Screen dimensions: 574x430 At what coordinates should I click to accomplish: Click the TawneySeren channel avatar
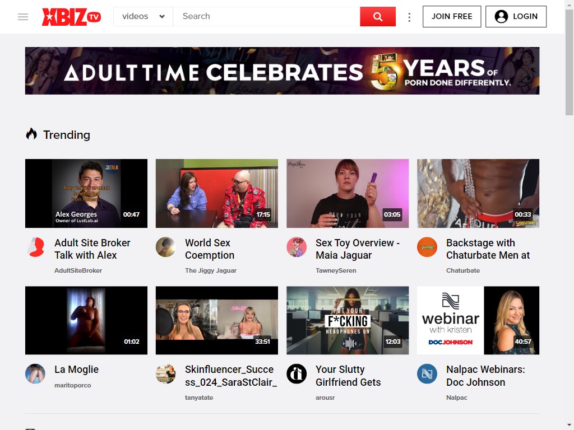[297, 247]
